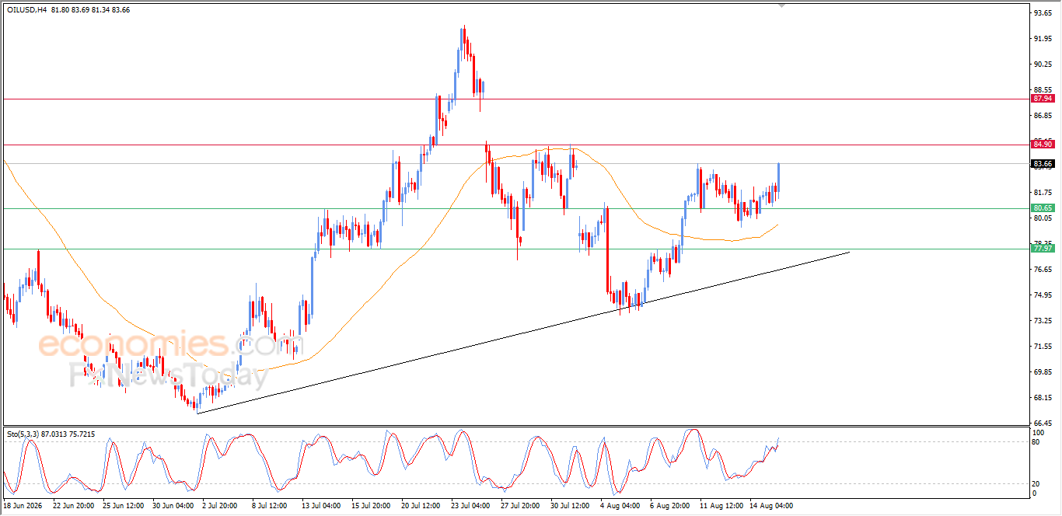Click the stochastic 80 level label
Screen dimensions: 1062x516
tap(1035, 442)
